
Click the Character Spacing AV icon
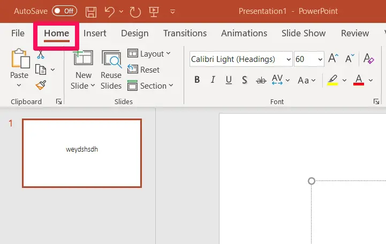click(277, 80)
